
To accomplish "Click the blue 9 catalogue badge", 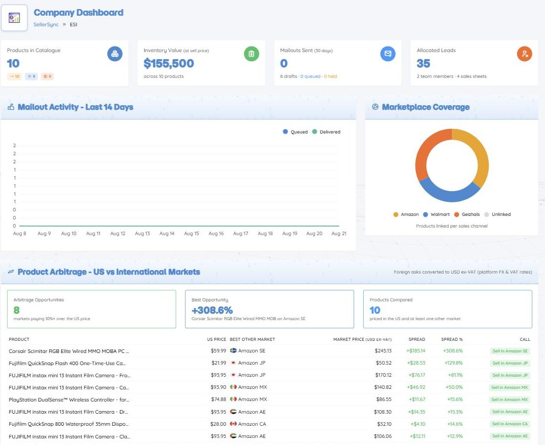I will tap(31, 76).
